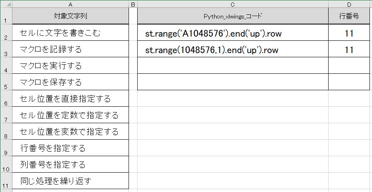The image size is (372, 192).
Task: Select column D header
Action: [349, 4]
